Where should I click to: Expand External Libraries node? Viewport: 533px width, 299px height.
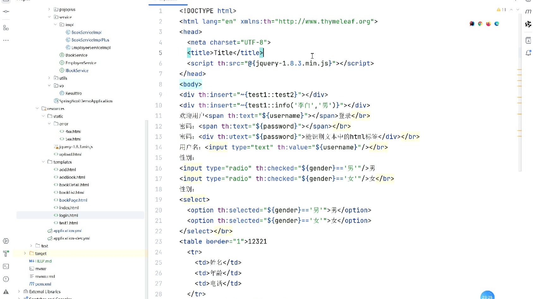click(19, 291)
